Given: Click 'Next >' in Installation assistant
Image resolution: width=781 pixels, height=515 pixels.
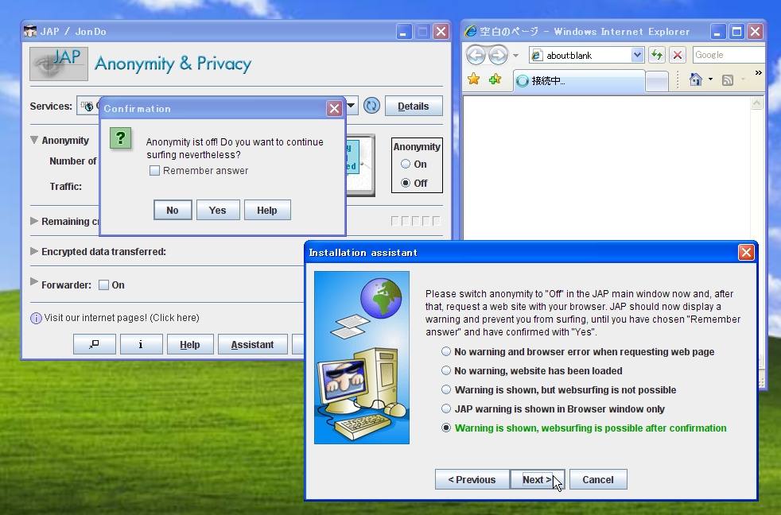Looking at the screenshot, I should 537,480.
